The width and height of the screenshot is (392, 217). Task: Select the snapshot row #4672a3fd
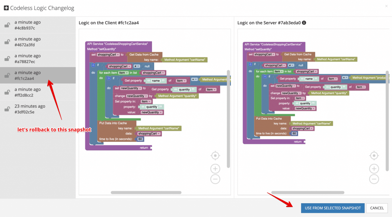(38, 42)
